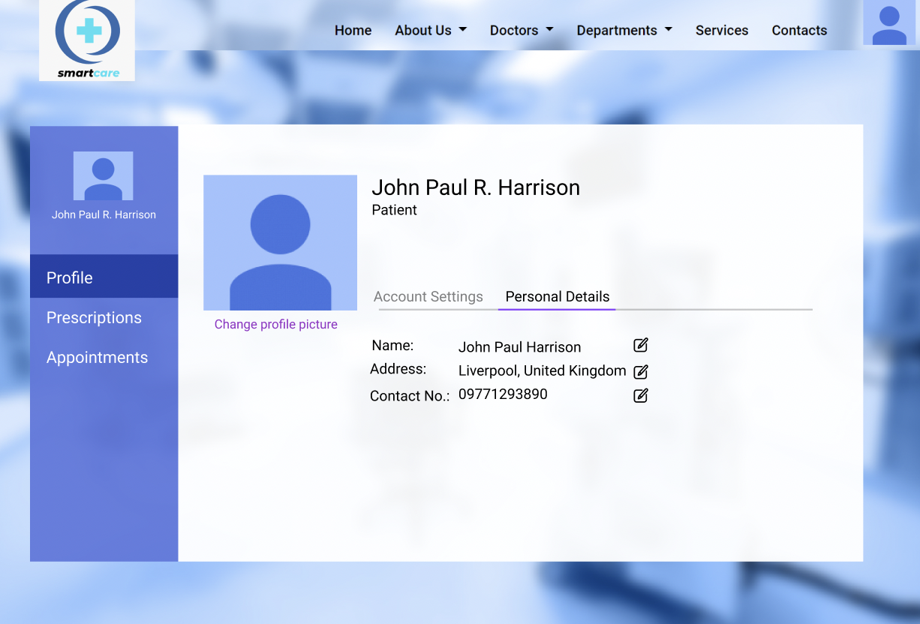This screenshot has height=624, width=920.
Task: Expand the Doctors dropdown menu
Action: [x=522, y=30]
